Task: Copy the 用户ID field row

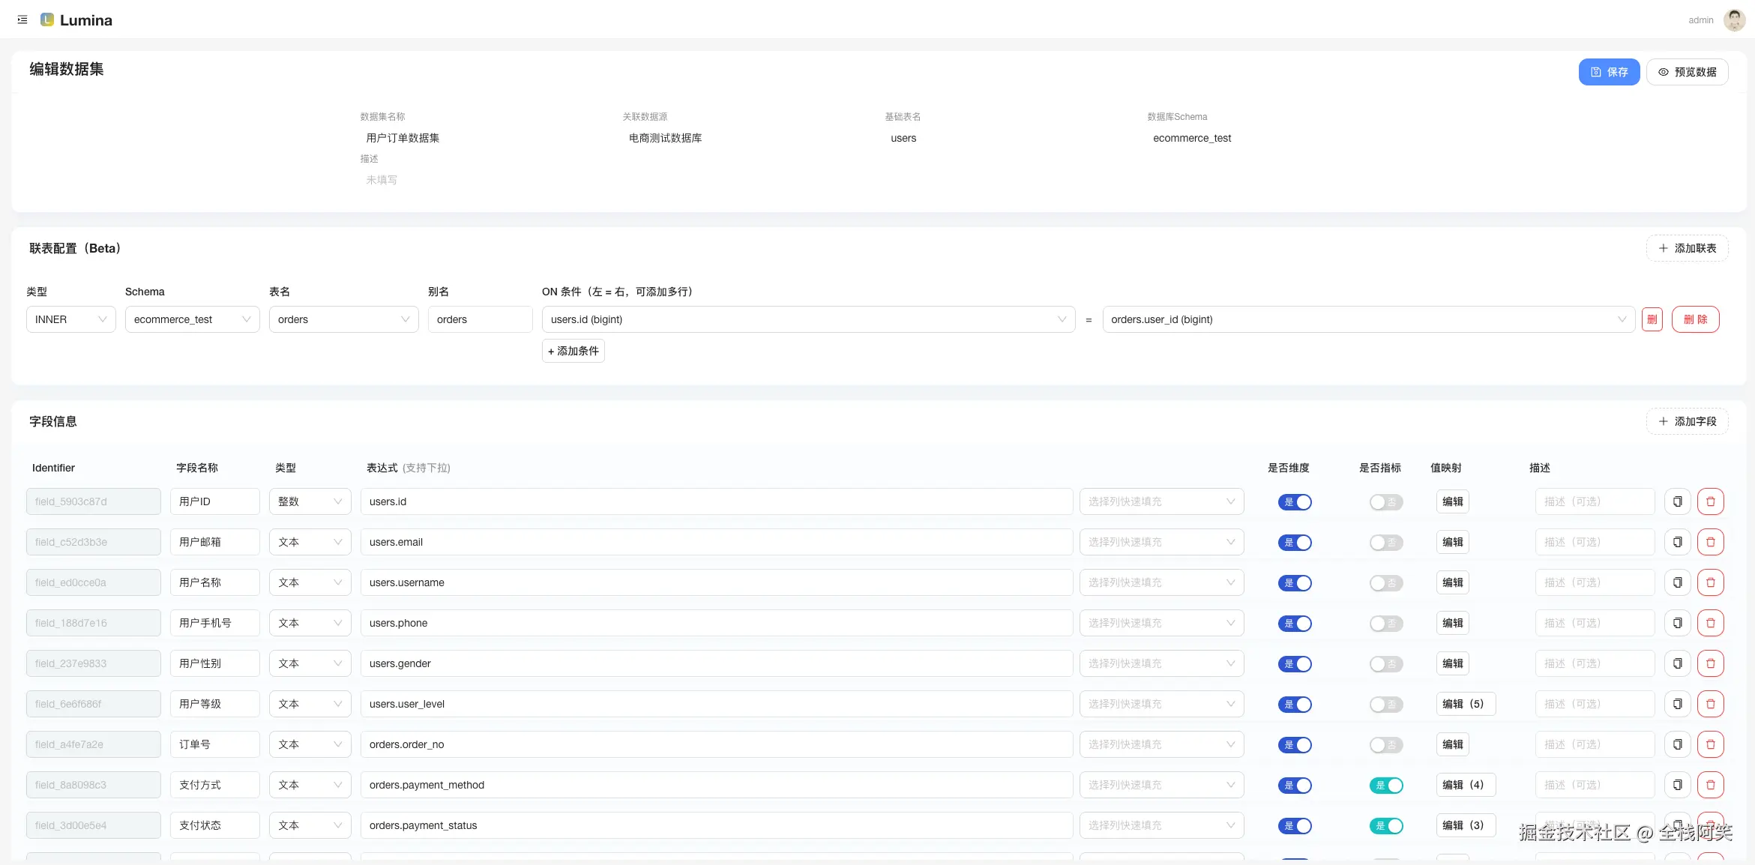Action: (x=1677, y=501)
